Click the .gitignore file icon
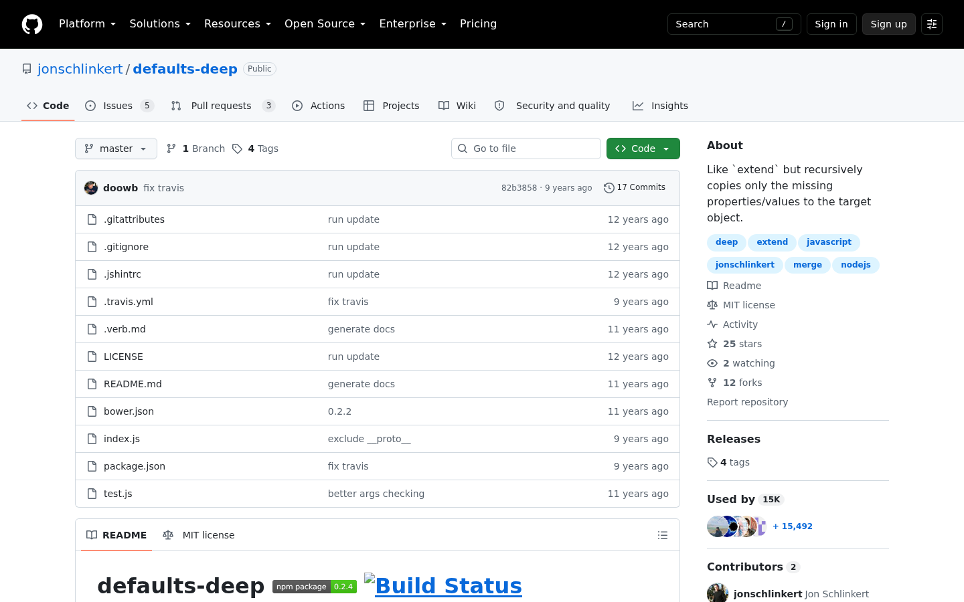The image size is (964, 602). tap(92, 247)
